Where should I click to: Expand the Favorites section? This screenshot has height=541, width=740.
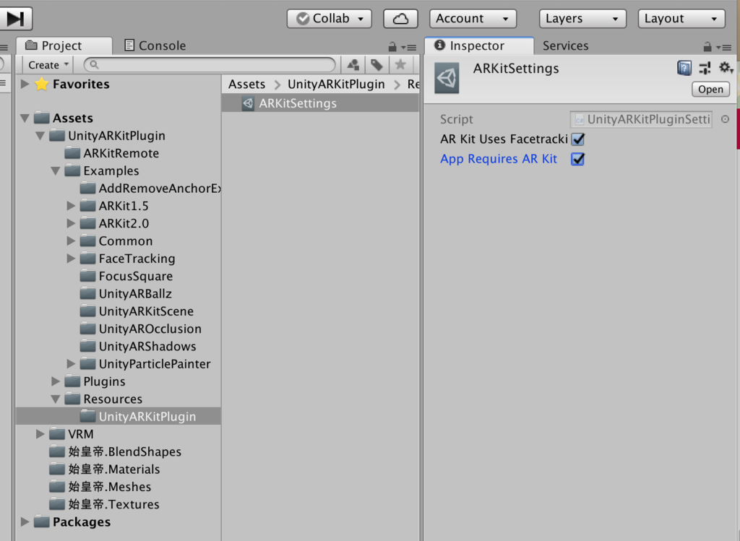[25, 85]
